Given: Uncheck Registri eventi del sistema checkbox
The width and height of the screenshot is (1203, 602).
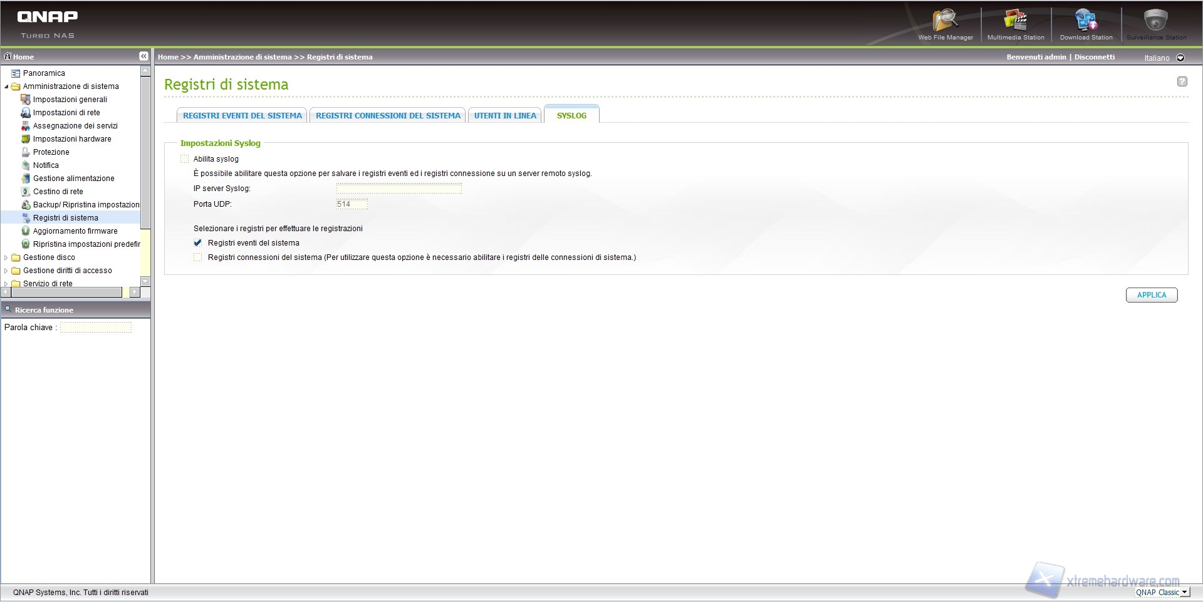Looking at the screenshot, I should click(198, 243).
